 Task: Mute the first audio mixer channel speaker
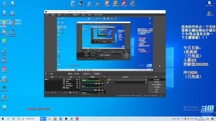(x=99, y=83)
